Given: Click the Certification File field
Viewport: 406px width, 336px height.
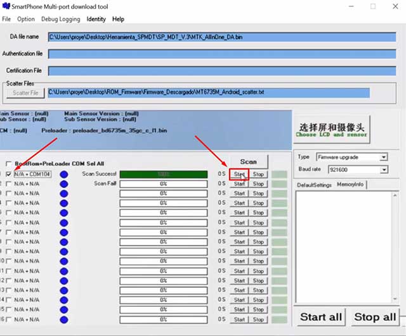Looking at the screenshot, I should [222, 71].
